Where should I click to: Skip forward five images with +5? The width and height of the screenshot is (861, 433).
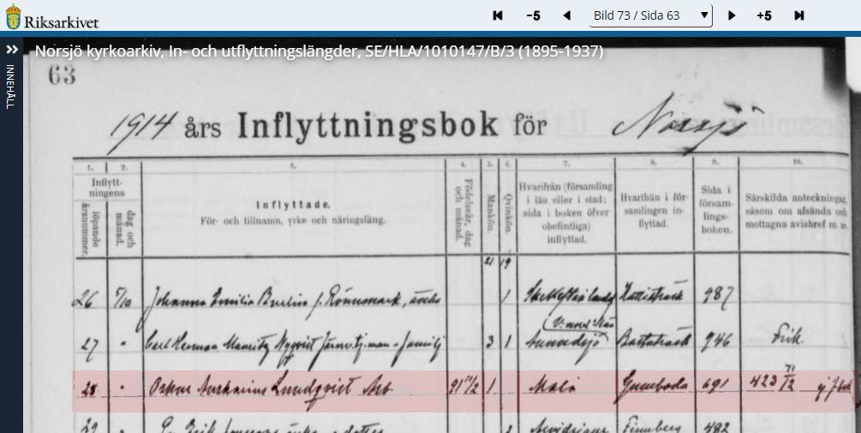764,16
